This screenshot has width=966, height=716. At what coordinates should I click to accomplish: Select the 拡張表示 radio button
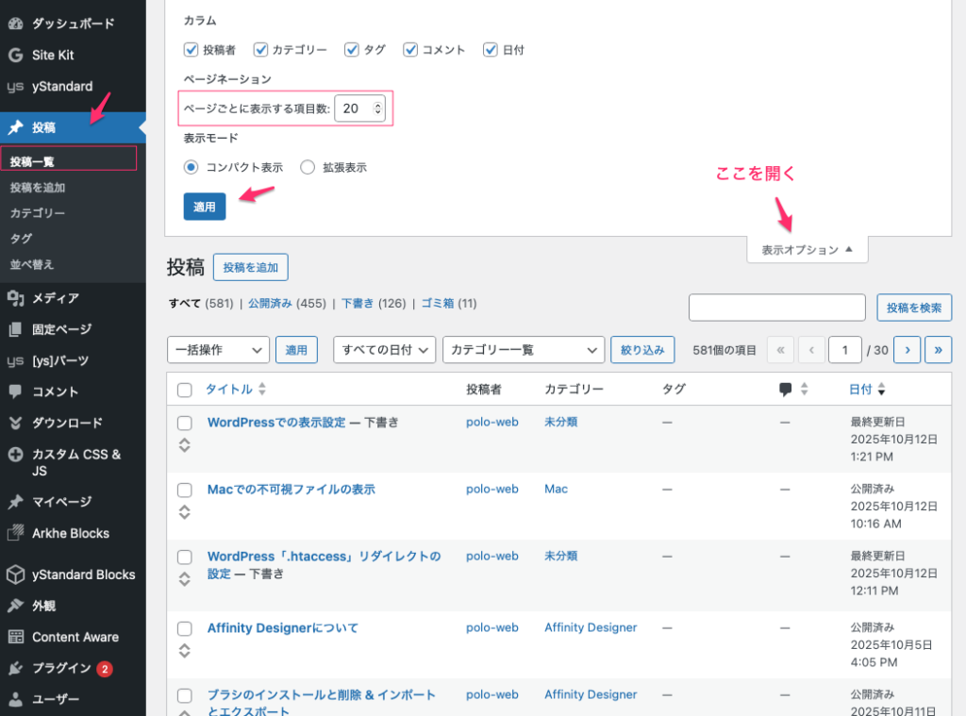(x=308, y=167)
